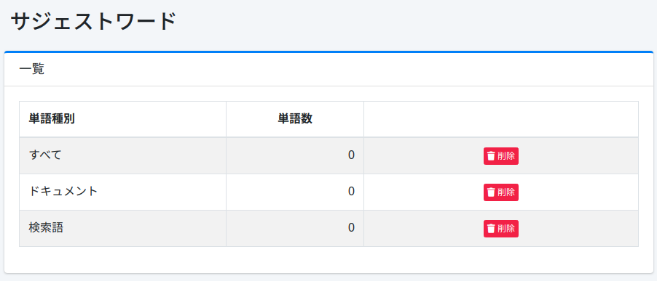The width and height of the screenshot is (657, 281).
Task: Select the 単語種別 column header
Action: coord(123,119)
